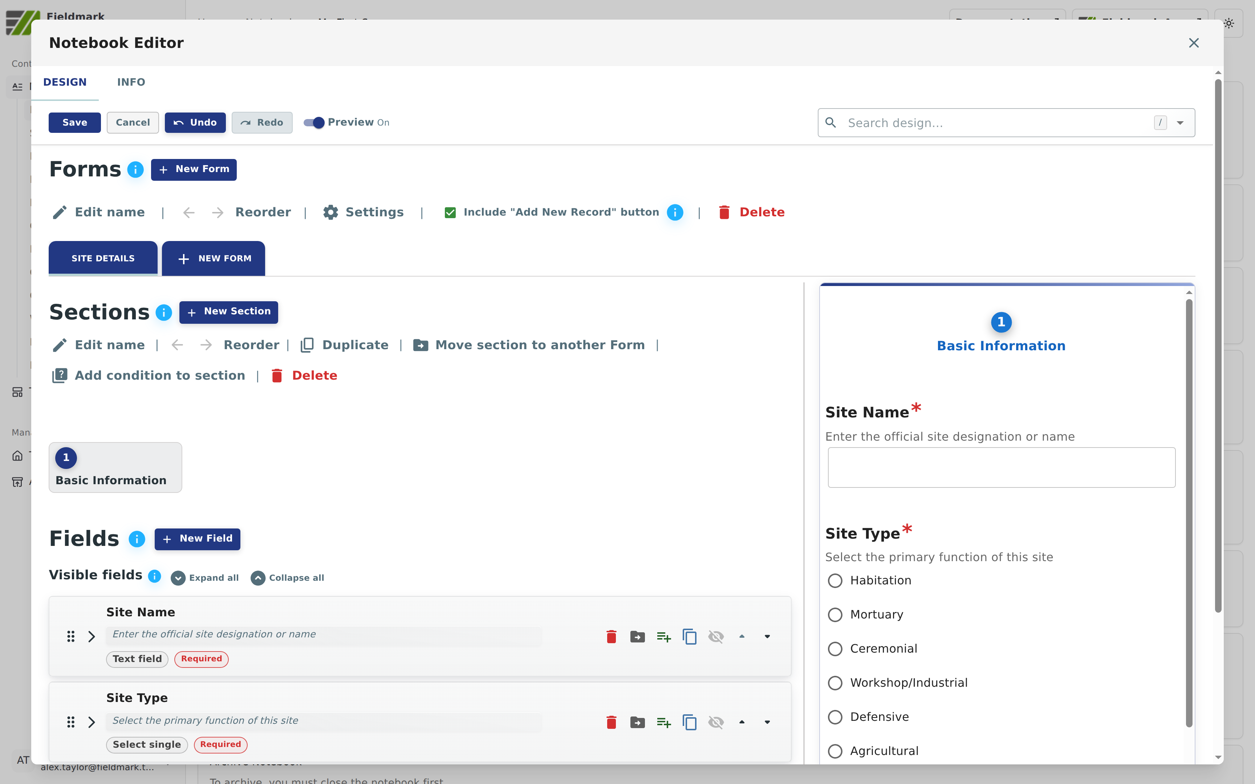Open form Settings gear
The height and width of the screenshot is (784, 1255).
(330, 213)
